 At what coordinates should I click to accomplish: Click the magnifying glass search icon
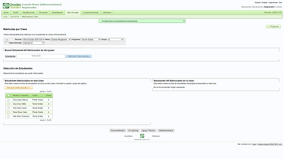coord(7,41)
